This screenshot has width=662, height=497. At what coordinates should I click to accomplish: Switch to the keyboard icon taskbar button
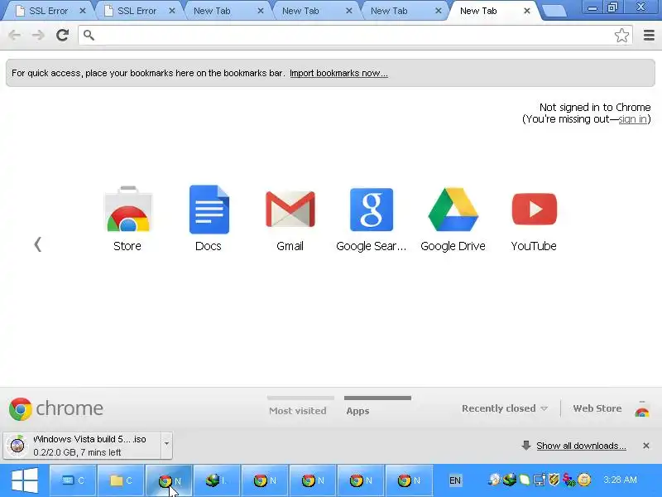pos(74,480)
